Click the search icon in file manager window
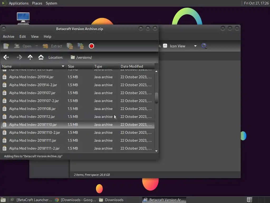 [204, 46]
